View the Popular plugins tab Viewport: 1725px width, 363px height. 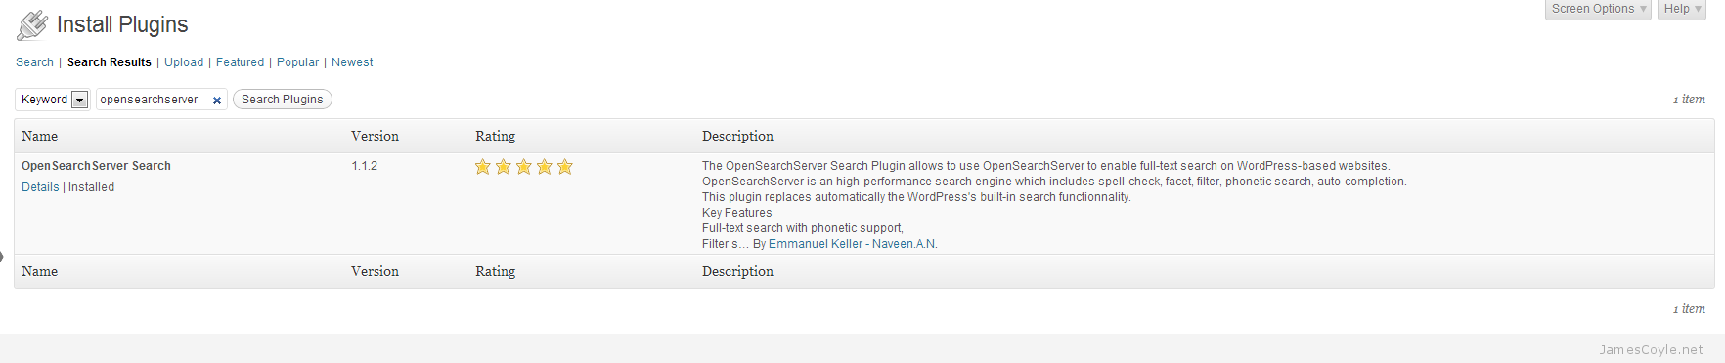[297, 62]
